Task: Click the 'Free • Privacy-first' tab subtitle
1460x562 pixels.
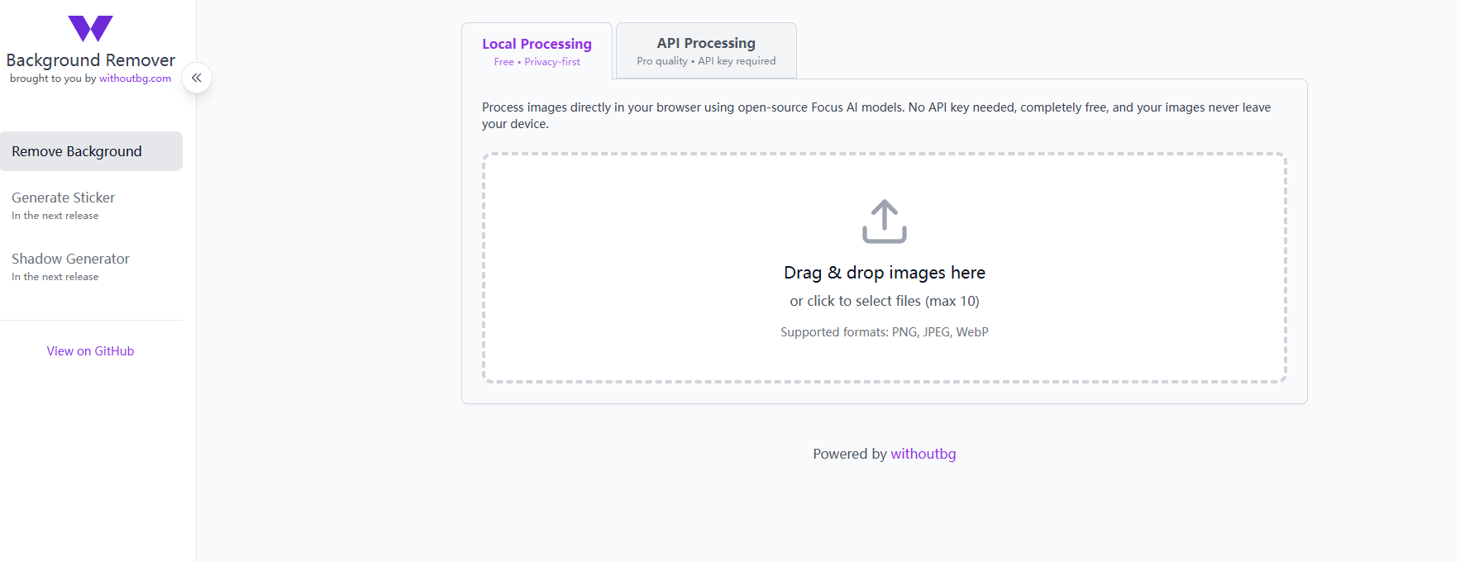Action: tap(537, 62)
